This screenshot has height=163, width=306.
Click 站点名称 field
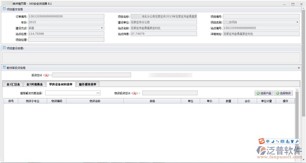point(164,28)
